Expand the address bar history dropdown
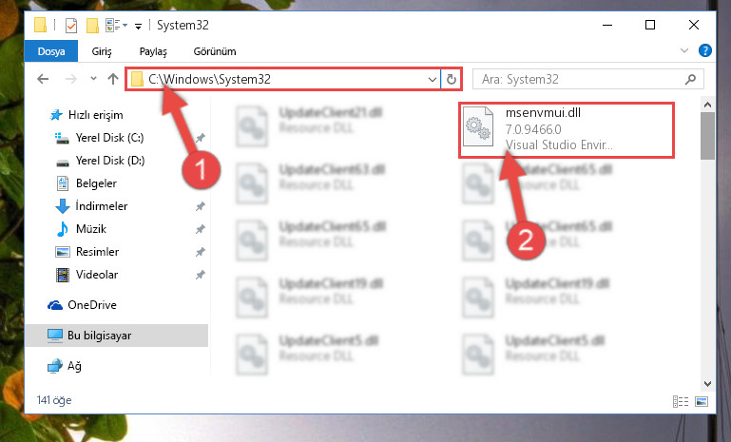 point(433,79)
